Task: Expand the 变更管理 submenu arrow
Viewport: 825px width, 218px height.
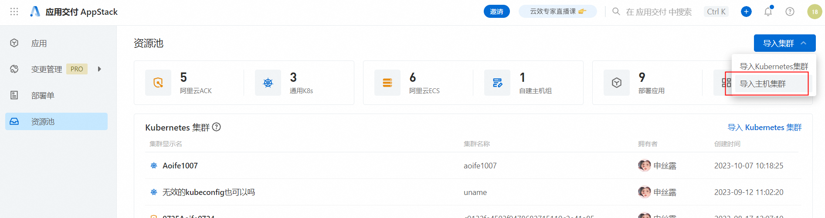Action: tap(99, 69)
